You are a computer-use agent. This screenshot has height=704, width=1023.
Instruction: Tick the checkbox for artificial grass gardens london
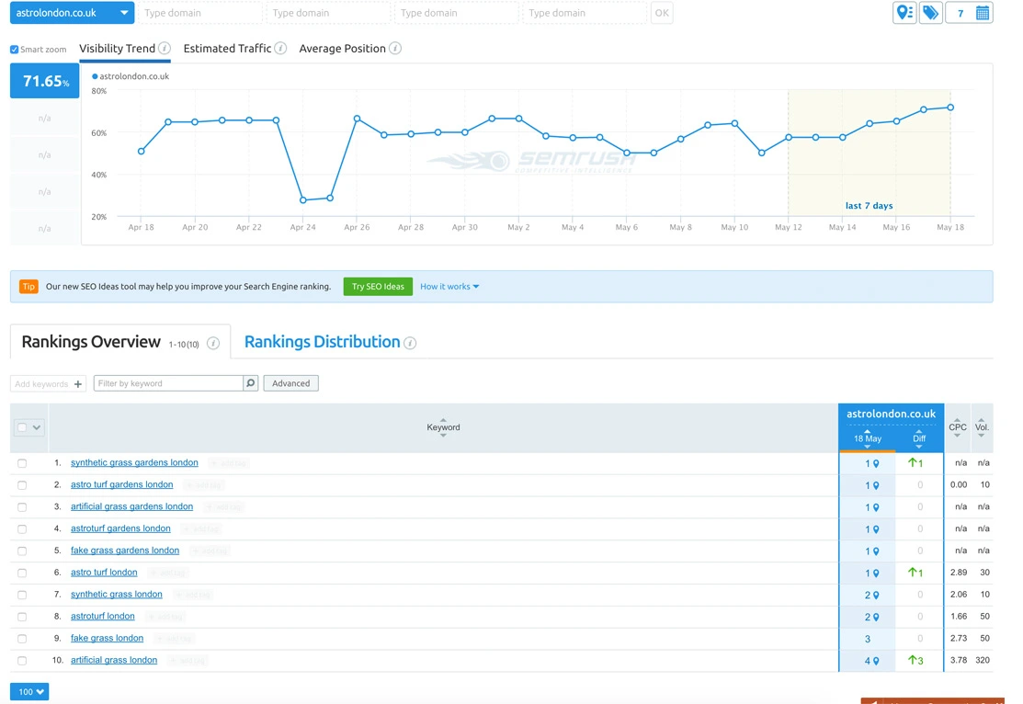22,507
